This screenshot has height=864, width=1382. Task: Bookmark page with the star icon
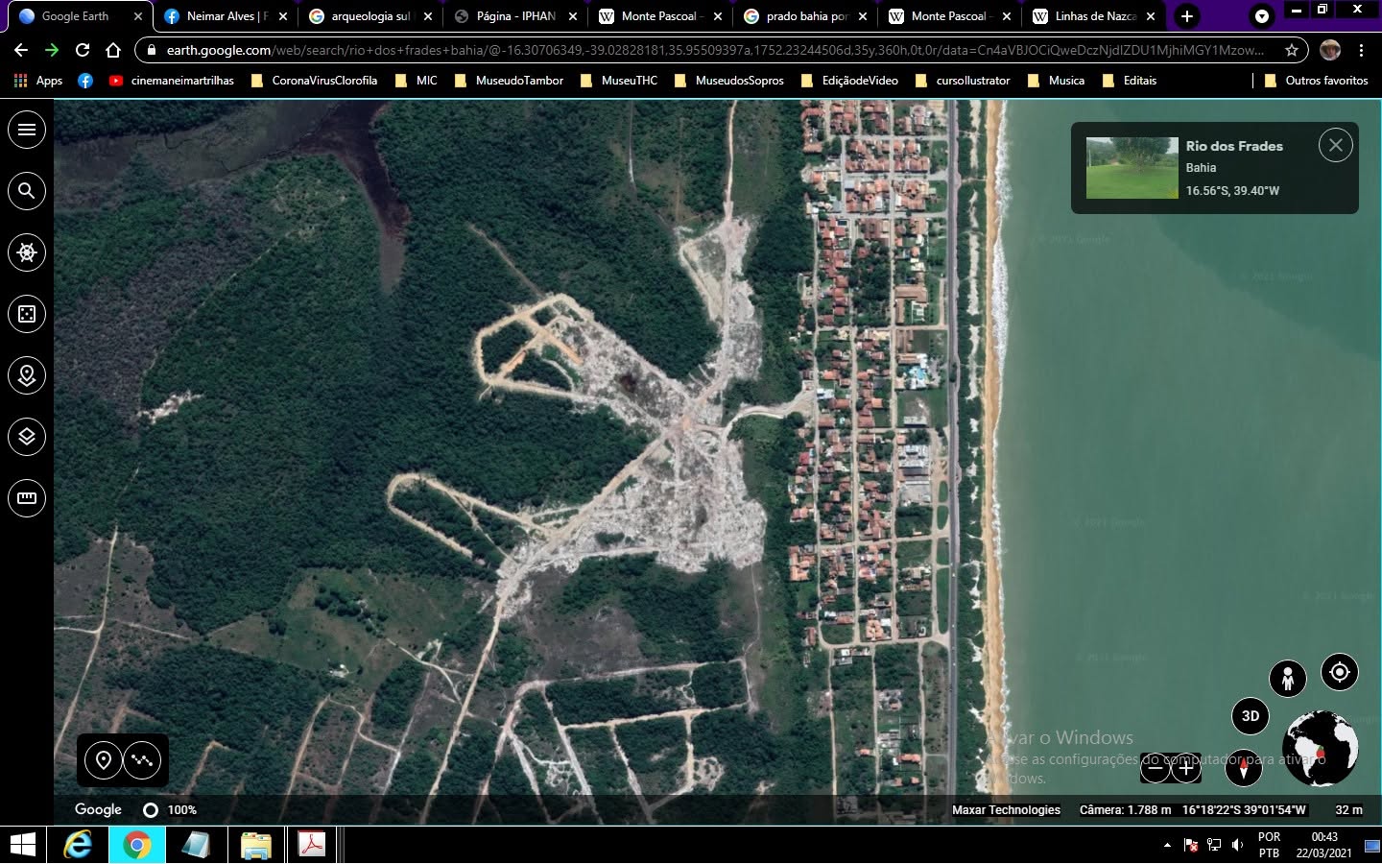click(x=1292, y=50)
